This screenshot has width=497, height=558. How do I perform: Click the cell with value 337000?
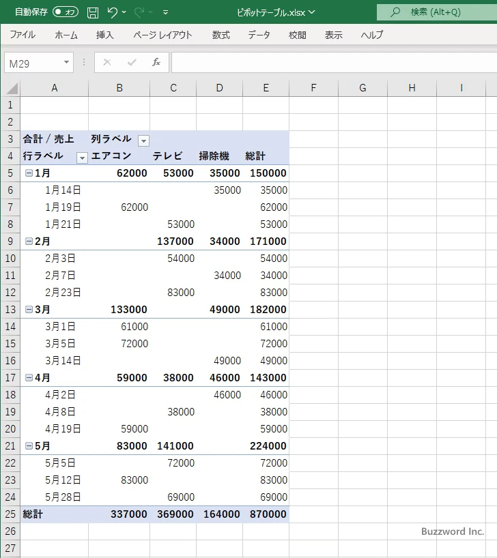click(x=119, y=514)
